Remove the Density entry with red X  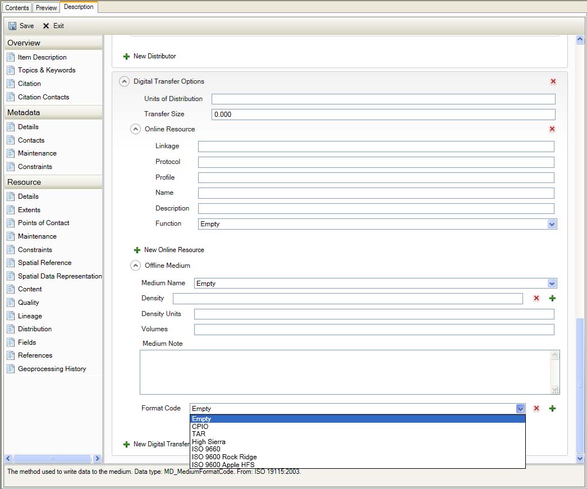point(536,298)
